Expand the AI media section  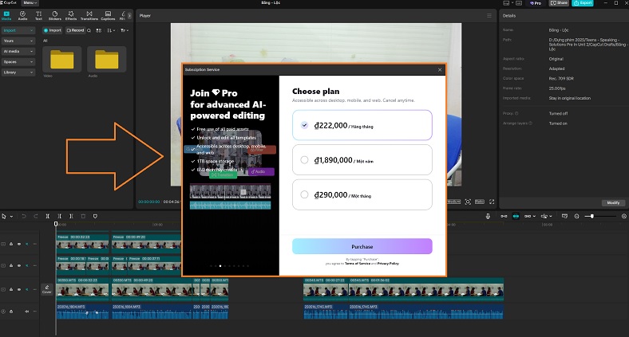pos(18,51)
